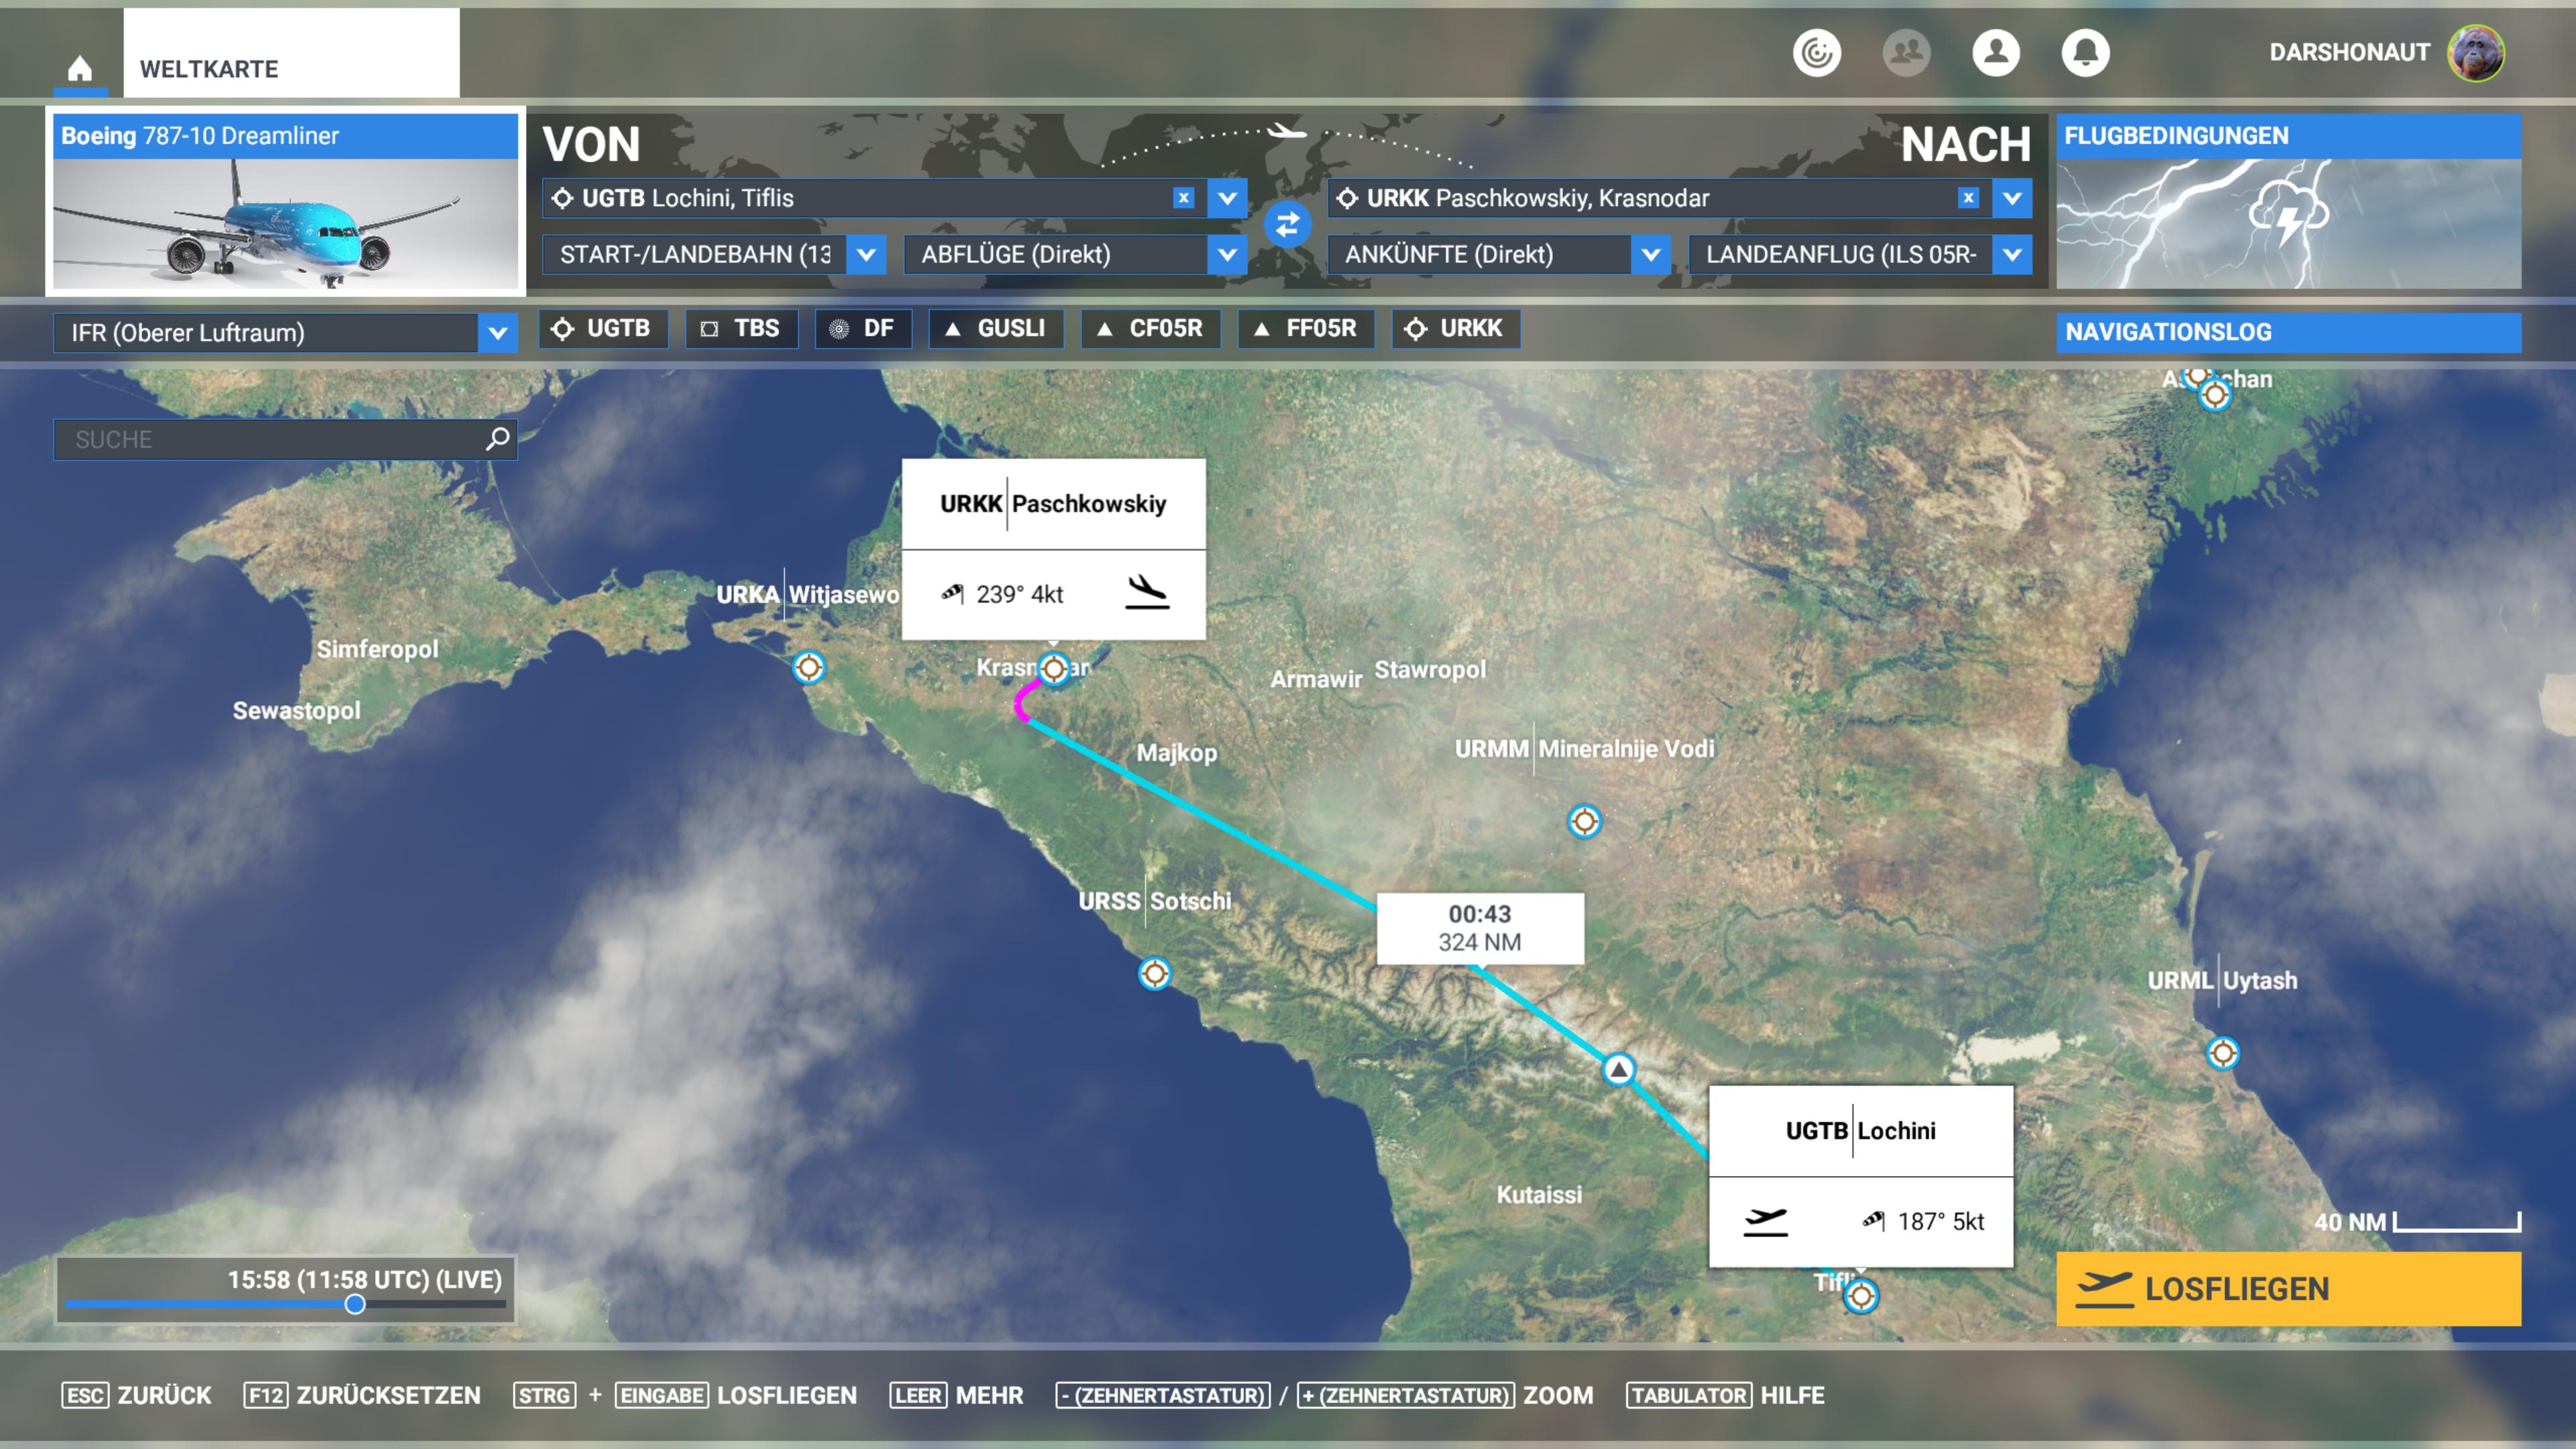Click the LOSFLIEGEN fly button
This screenshot has height=1449, width=2576.
click(2288, 1289)
